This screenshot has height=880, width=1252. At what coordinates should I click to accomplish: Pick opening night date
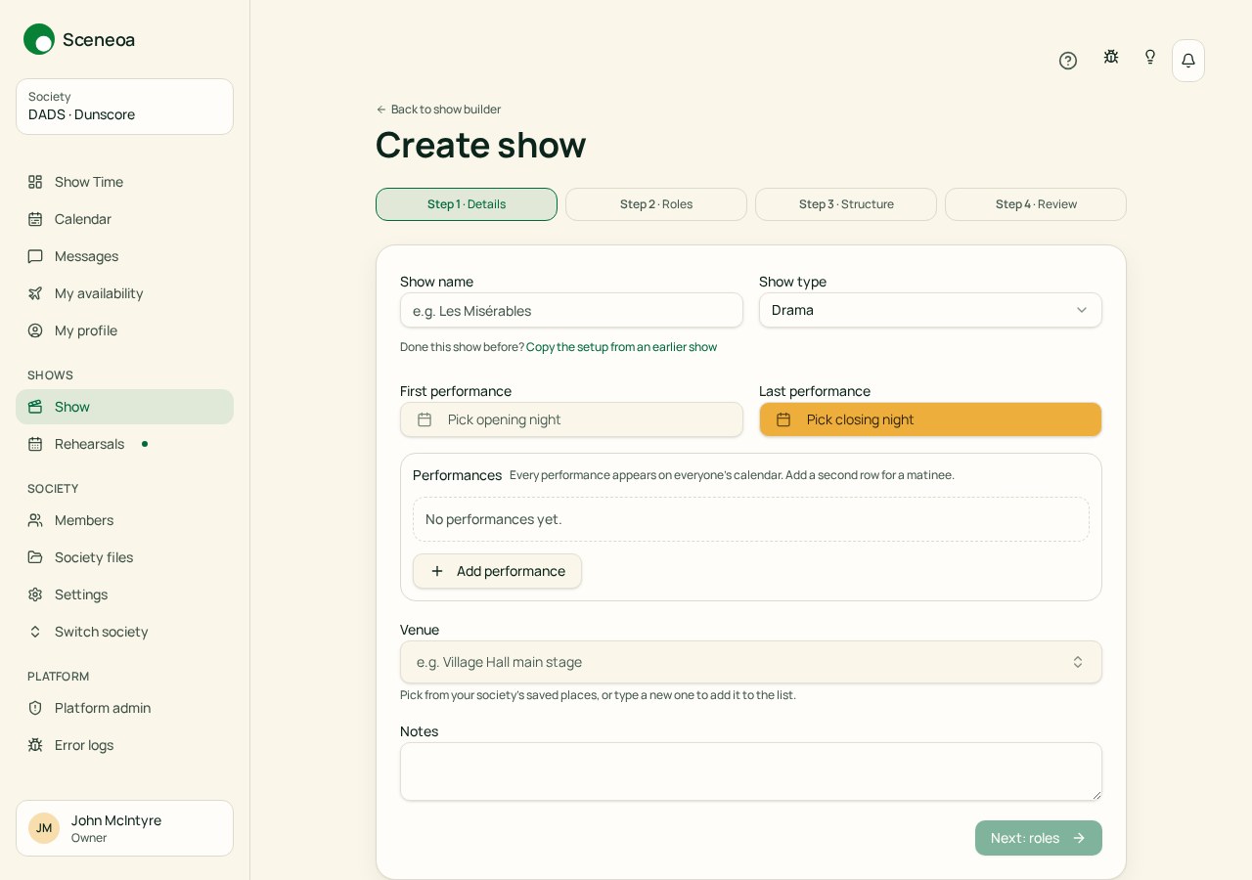pyautogui.click(x=571, y=419)
